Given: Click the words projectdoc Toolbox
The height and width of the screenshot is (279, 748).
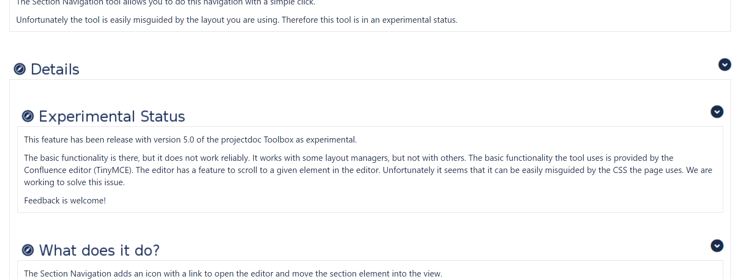Looking at the screenshot, I should [257, 140].
